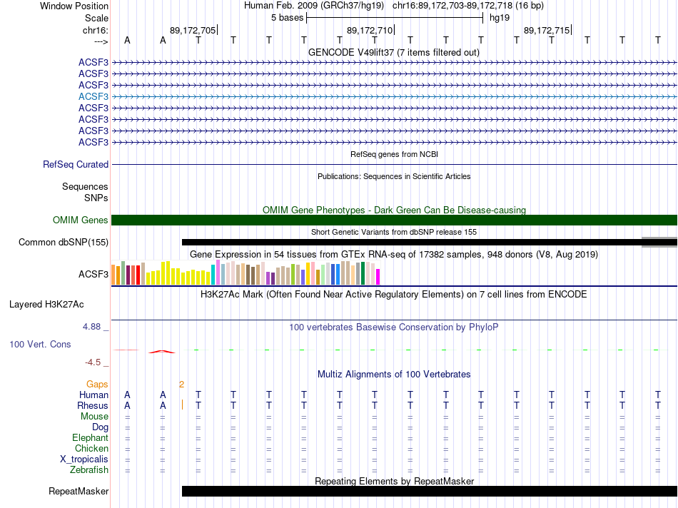Click the highlighted light-blue ACSF3 transcript label
The height and width of the screenshot is (508, 678).
(x=93, y=96)
